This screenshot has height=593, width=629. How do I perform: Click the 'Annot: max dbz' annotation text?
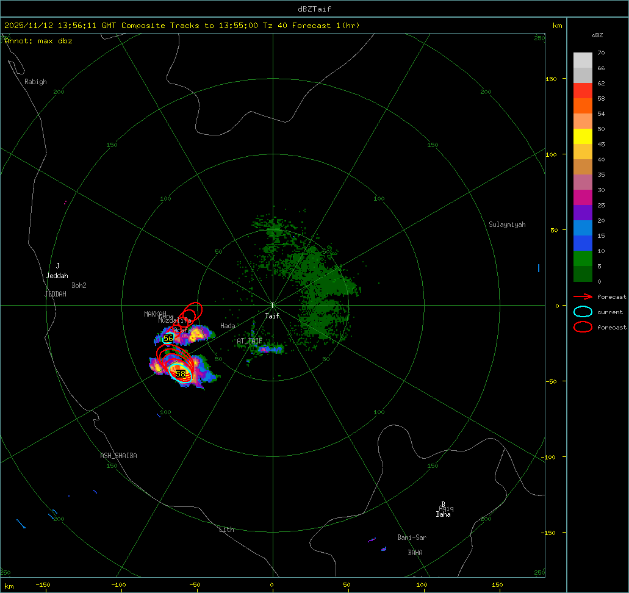[38, 41]
